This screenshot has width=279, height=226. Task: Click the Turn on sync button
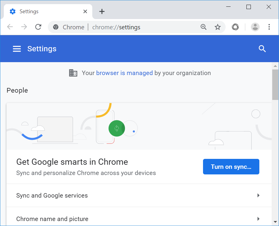pyautogui.click(x=231, y=167)
